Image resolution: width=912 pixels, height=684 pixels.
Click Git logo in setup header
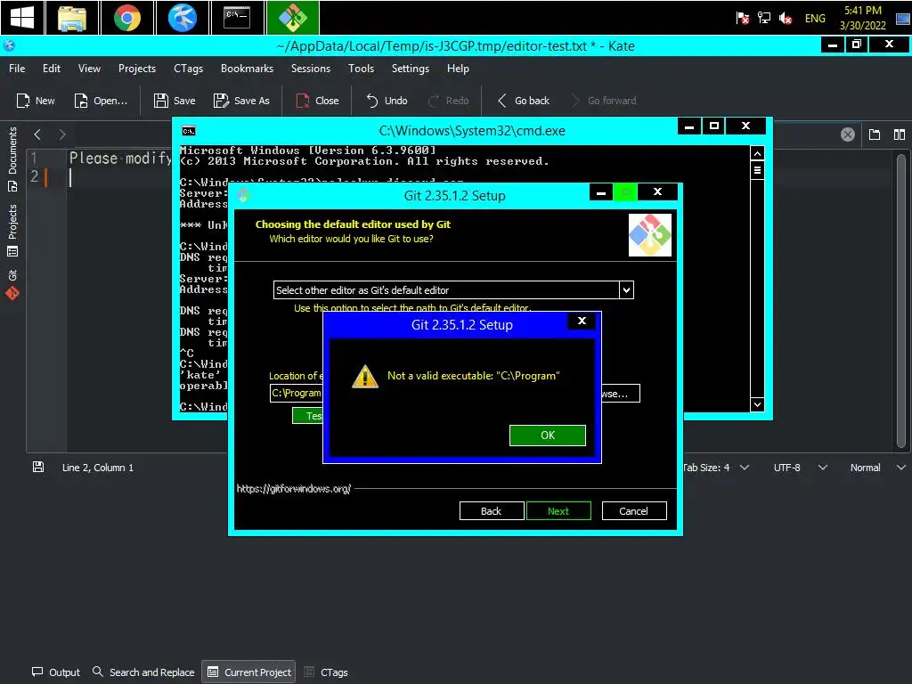650,235
